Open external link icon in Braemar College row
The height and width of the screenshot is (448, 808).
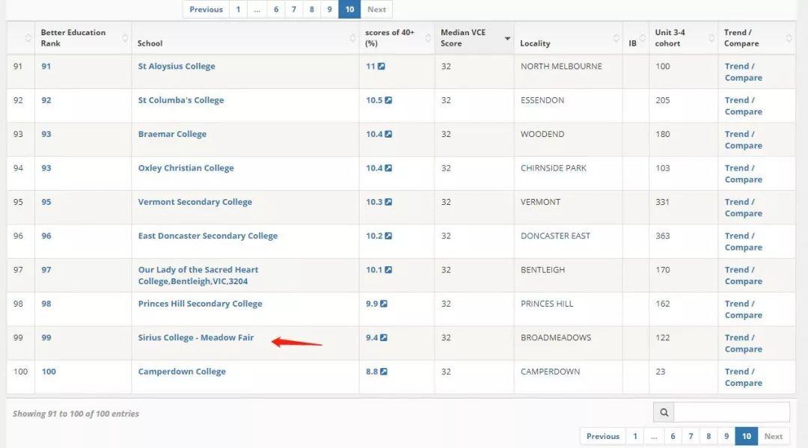click(388, 135)
